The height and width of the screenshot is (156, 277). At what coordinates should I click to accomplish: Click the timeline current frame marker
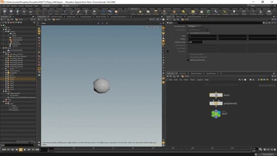(55, 148)
